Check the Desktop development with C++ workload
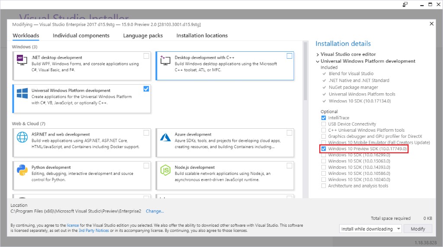Screen dimensions: 443x247 289,56
